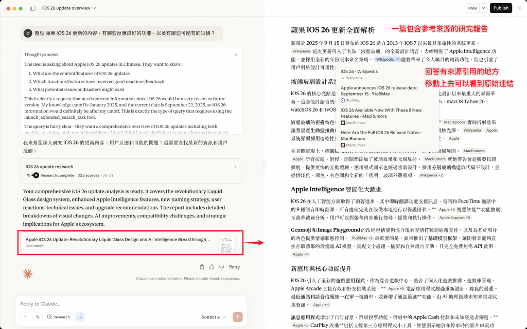Viewport: 527px width, 329px height.
Task: Open the iOS 26 update research card chevron
Action: (235, 167)
